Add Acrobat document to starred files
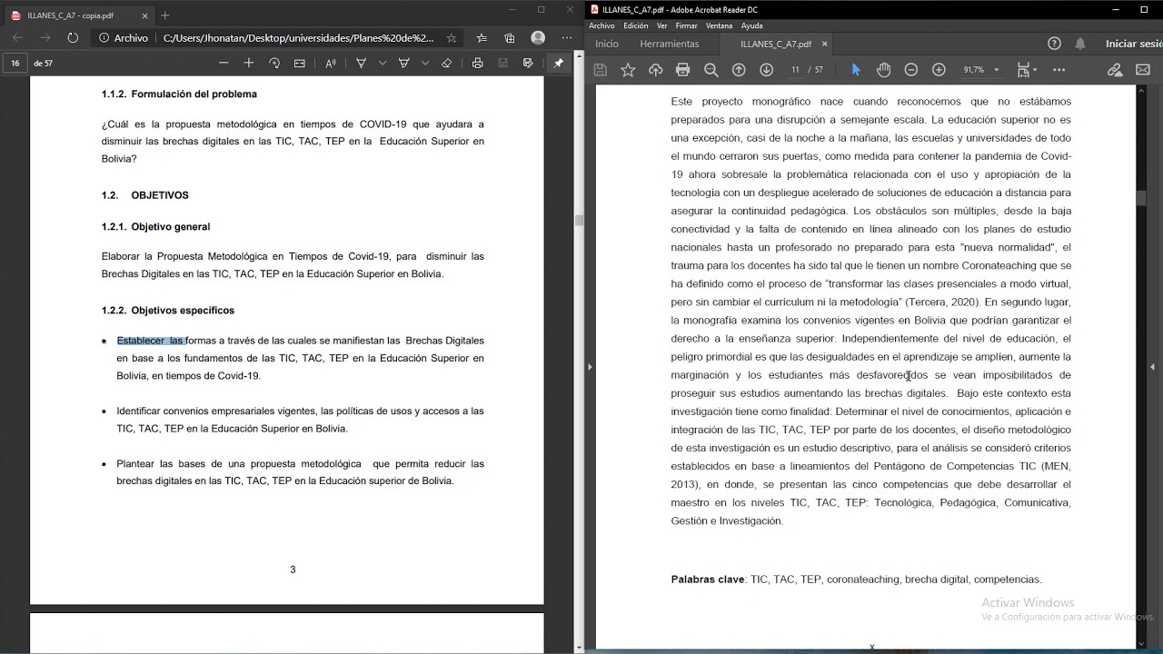Viewport: 1163px width, 654px height. coord(628,70)
